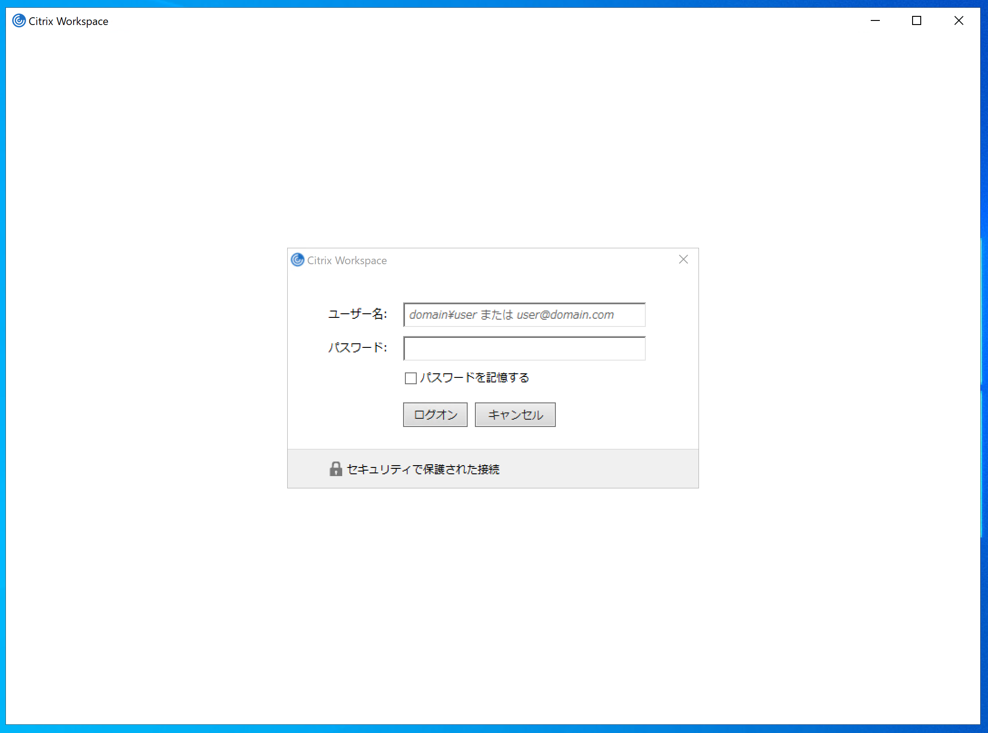Focus the password input field

pyautogui.click(x=524, y=348)
